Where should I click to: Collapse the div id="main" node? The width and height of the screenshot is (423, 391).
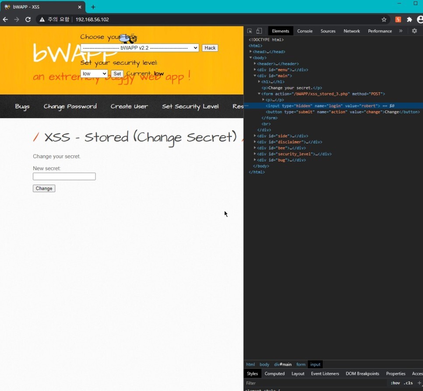tap(255, 76)
